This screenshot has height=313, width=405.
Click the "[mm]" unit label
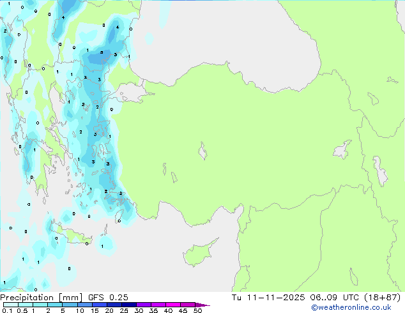[x=71, y=298]
